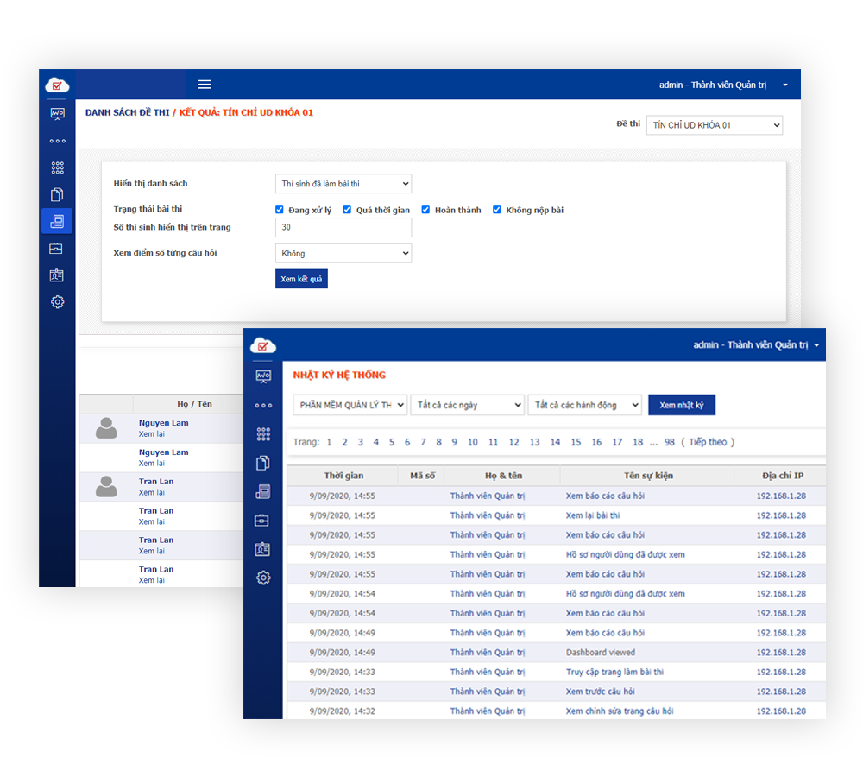The height and width of the screenshot is (777, 863).
Task: Open the settings gear in the log window sidebar
Action: [x=263, y=578]
